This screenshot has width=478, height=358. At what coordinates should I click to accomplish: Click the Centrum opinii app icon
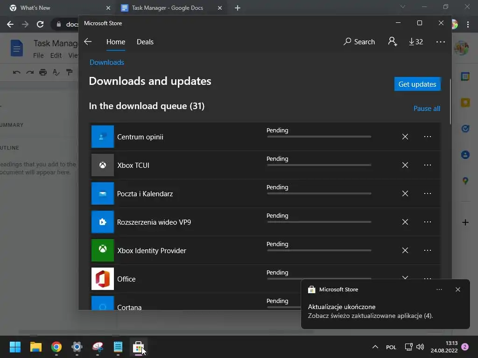tap(103, 137)
